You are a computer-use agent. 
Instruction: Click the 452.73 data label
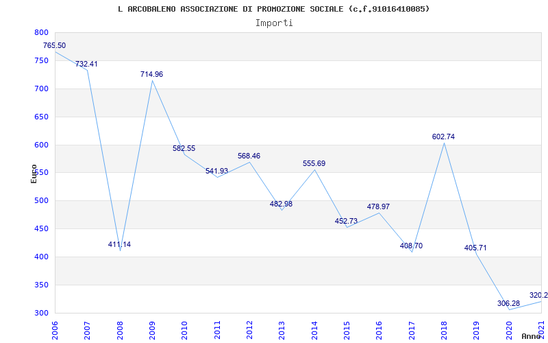(x=346, y=221)
